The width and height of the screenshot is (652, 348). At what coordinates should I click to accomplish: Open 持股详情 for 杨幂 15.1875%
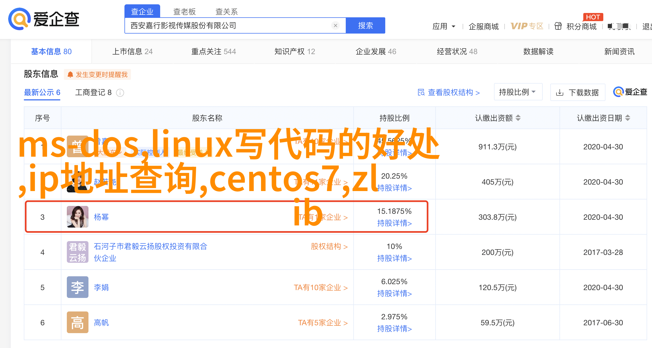tap(394, 223)
